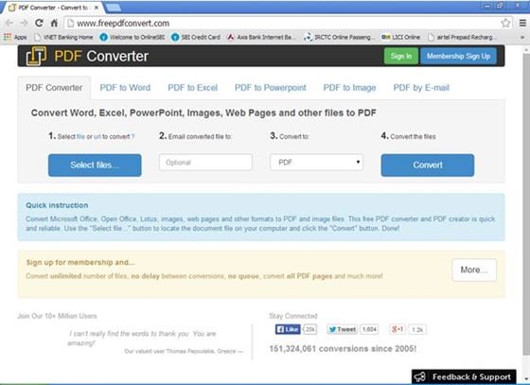
Task: Click the scrollbar up arrow
Action: click(x=526, y=49)
